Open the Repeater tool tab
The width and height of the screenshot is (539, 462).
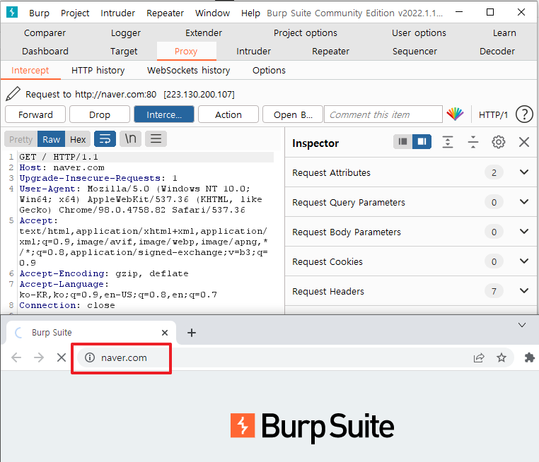point(330,51)
